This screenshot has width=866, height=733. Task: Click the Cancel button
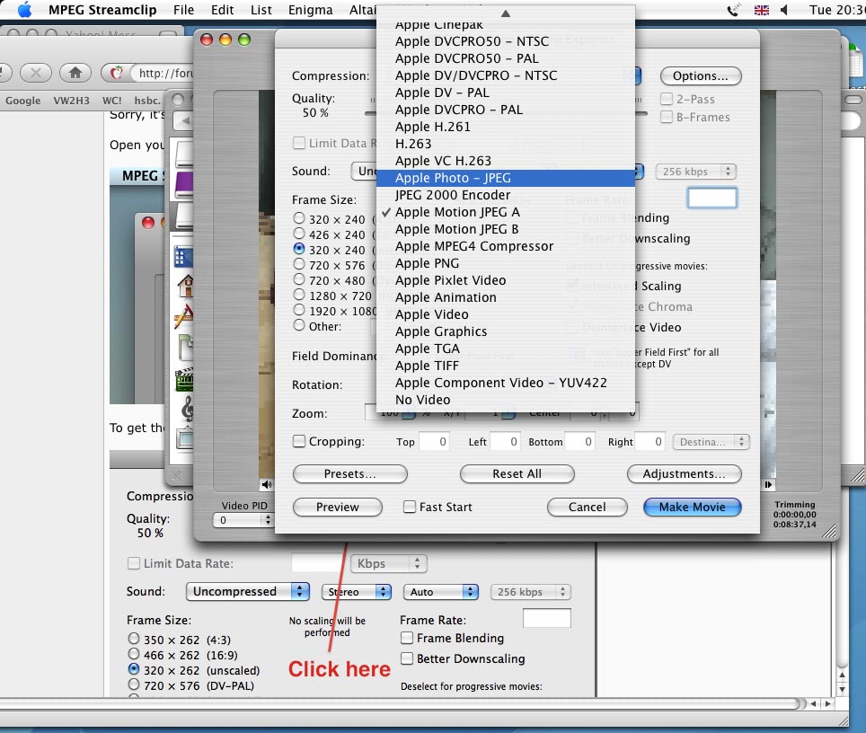pos(588,507)
